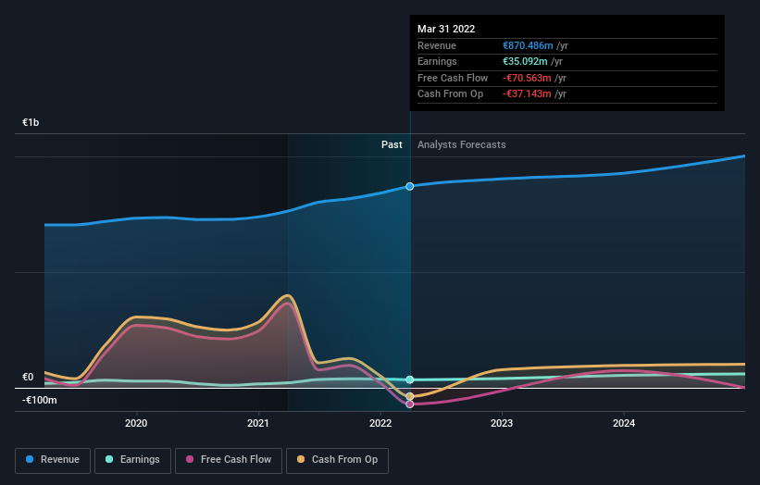Click the Past section label
This screenshot has height=485, width=760.
tap(392, 144)
